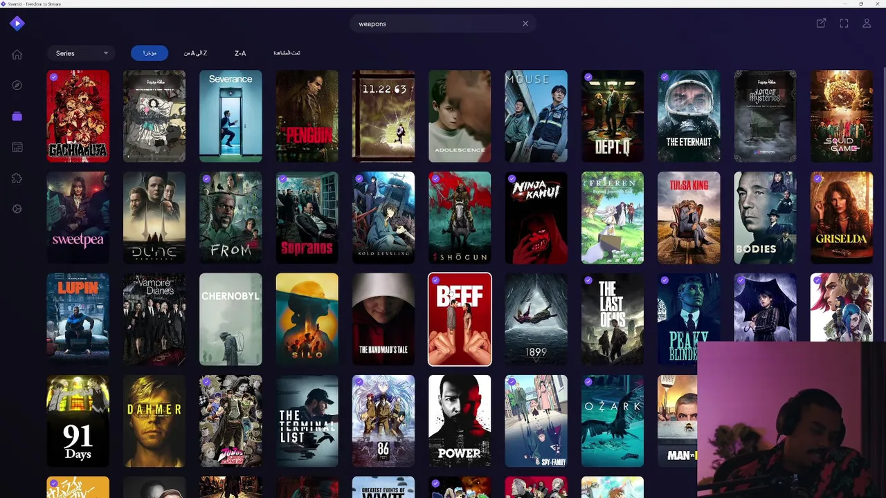Open the Dept. Q poster
Viewport: 886px width, 498px height.
(613, 116)
